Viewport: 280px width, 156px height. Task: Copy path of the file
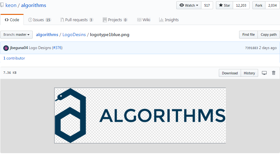[x=269, y=34]
